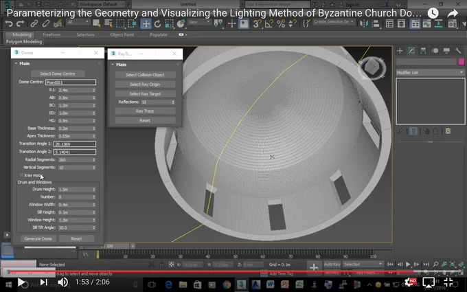Toggle the Angle Snap icon
467x292 pixels.
tap(269, 23)
